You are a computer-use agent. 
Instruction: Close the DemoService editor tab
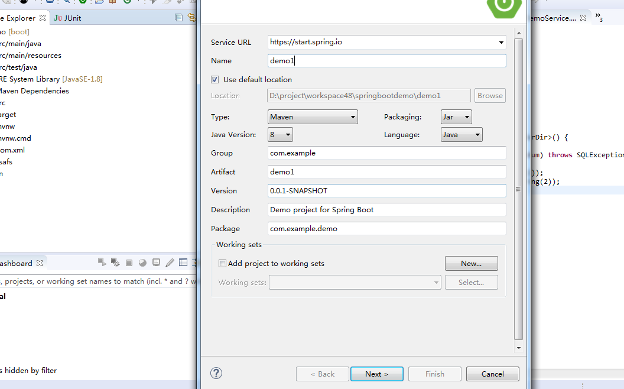point(583,18)
